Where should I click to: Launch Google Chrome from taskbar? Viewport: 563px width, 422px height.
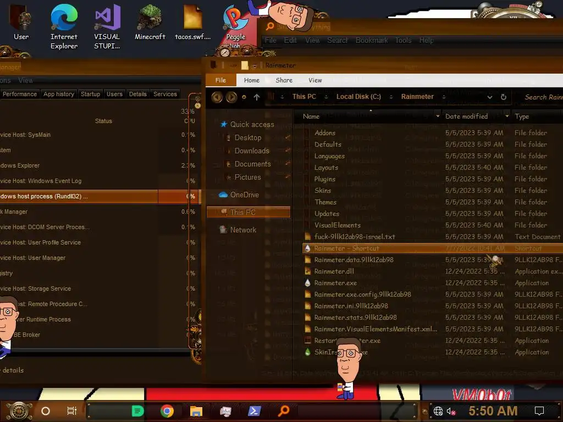point(167,411)
